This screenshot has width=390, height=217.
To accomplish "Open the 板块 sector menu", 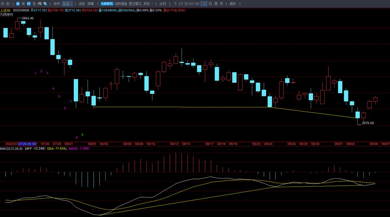I will coord(57,4).
